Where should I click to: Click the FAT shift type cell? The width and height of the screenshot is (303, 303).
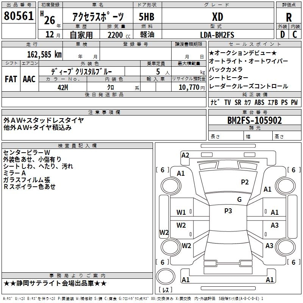11,79
